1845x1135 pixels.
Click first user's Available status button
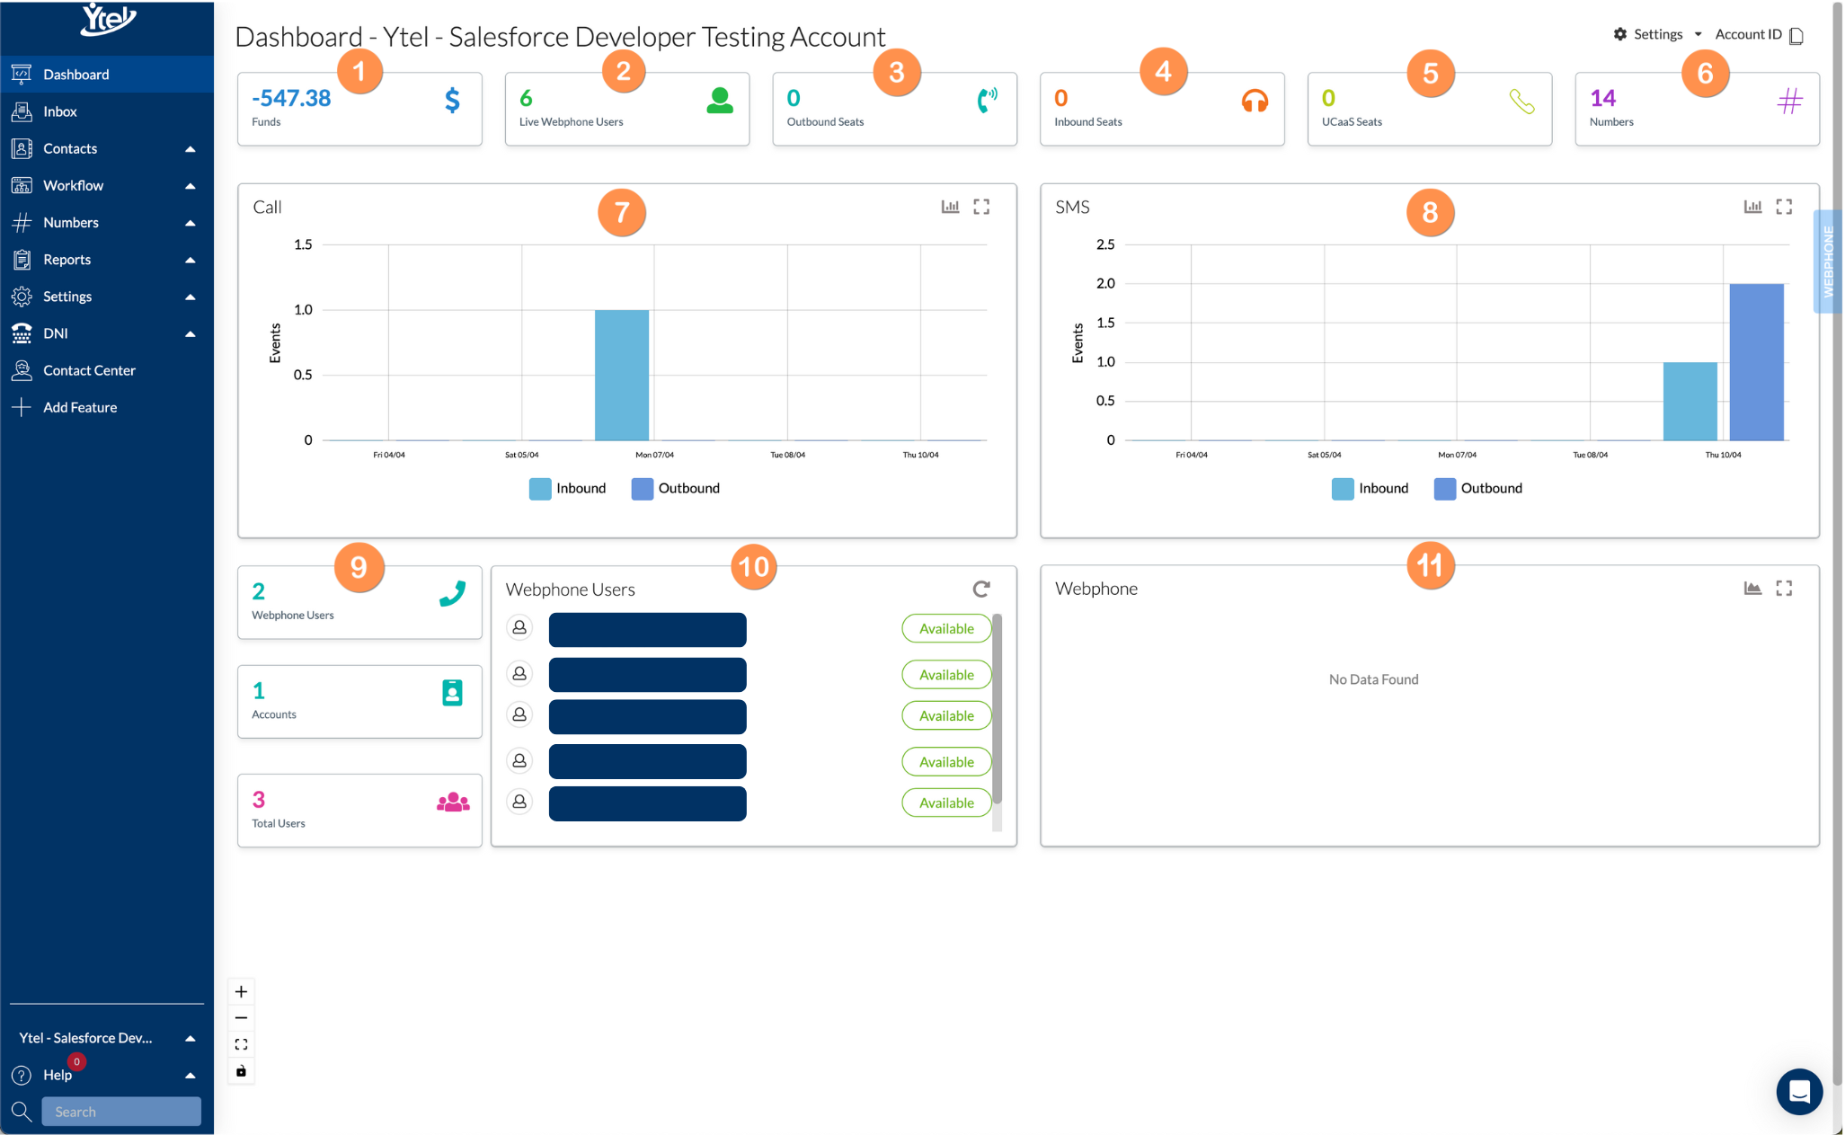pos(945,629)
